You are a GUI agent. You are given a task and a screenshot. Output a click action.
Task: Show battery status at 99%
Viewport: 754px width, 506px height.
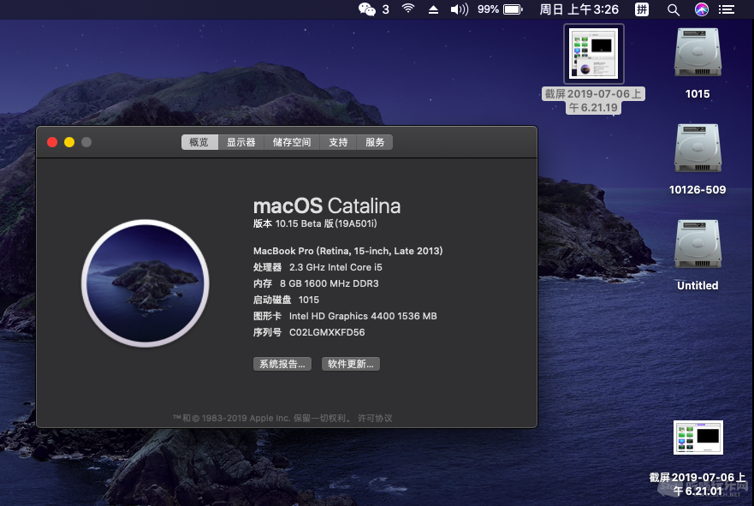coord(500,9)
